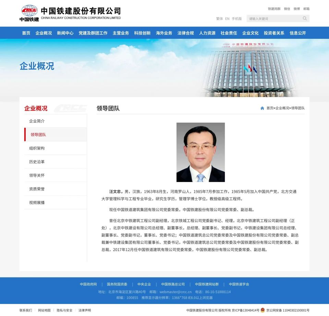The height and width of the screenshot is (316, 329).
Task: Click 联系我们 at the page bottom
Action: pos(26,310)
